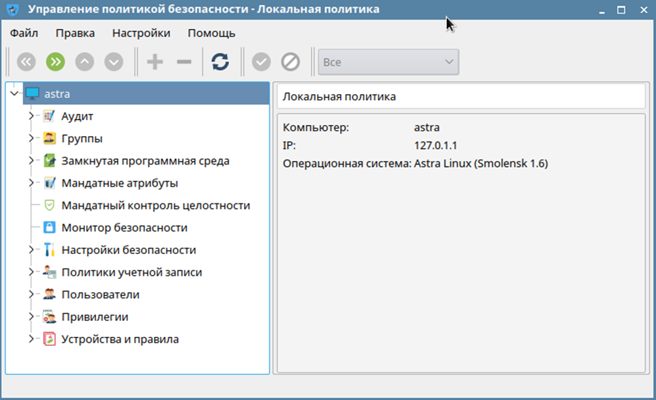Click the Настройки безопасности tools icon

[x=49, y=250]
